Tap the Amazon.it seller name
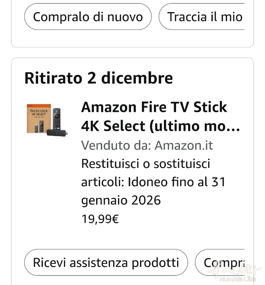The width and height of the screenshot is (265, 285). click(184, 145)
